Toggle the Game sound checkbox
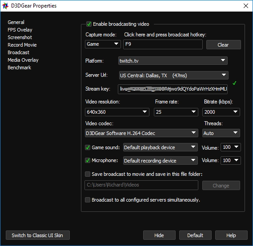The height and width of the screenshot is (246, 253). (88, 147)
